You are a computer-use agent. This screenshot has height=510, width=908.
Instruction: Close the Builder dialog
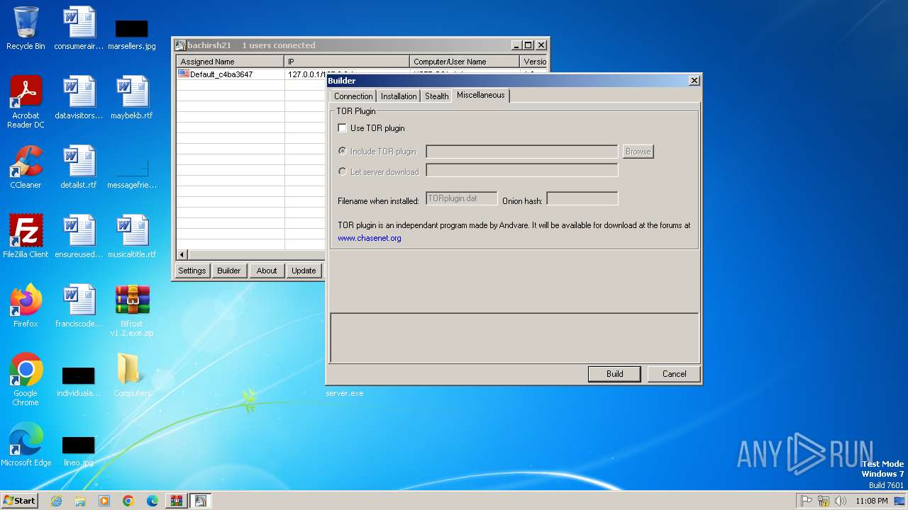(x=694, y=81)
